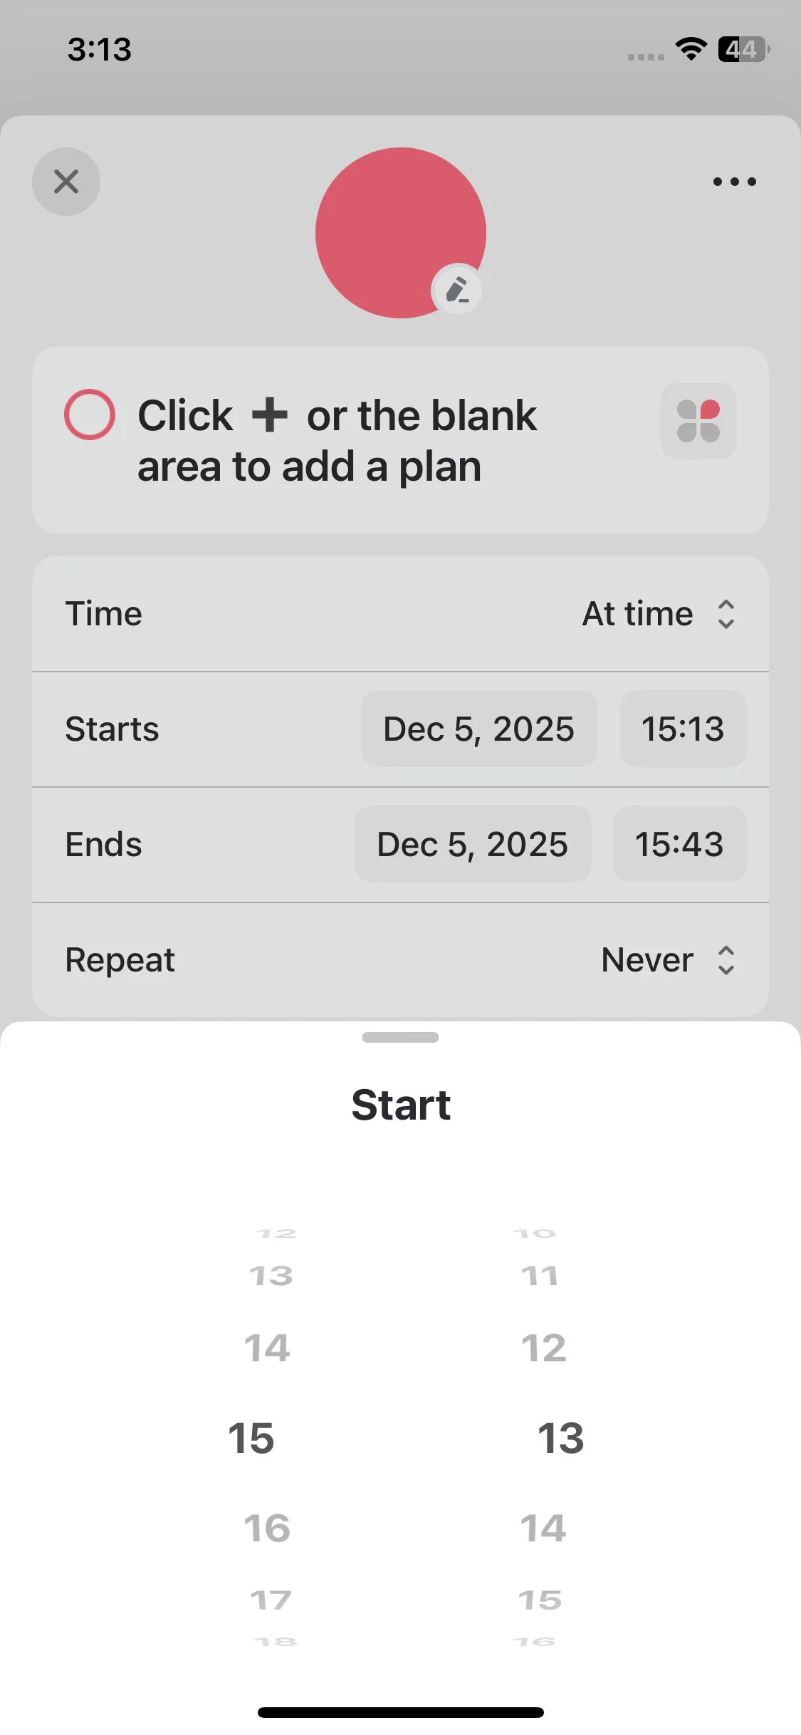The width and height of the screenshot is (801, 1735).
Task: Check the red task completion circle
Action: (90, 415)
